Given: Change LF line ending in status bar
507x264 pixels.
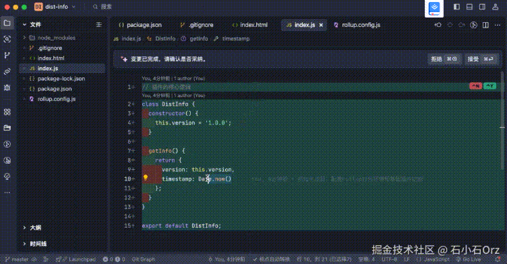Looking at the screenshot, I should click(407, 259).
